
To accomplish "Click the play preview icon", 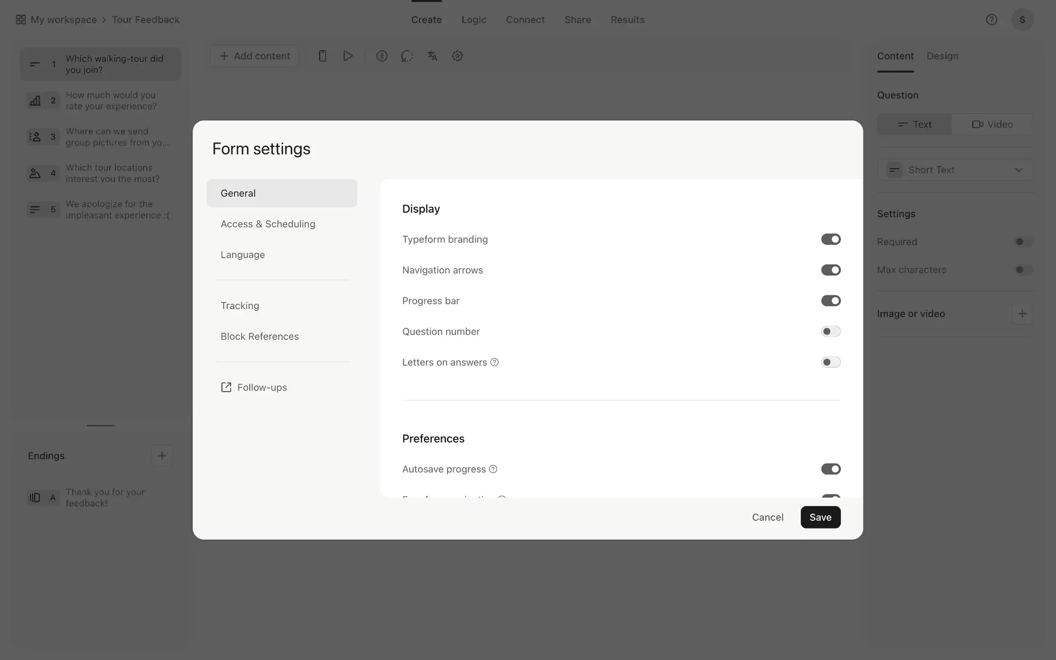I will tap(348, 56).
